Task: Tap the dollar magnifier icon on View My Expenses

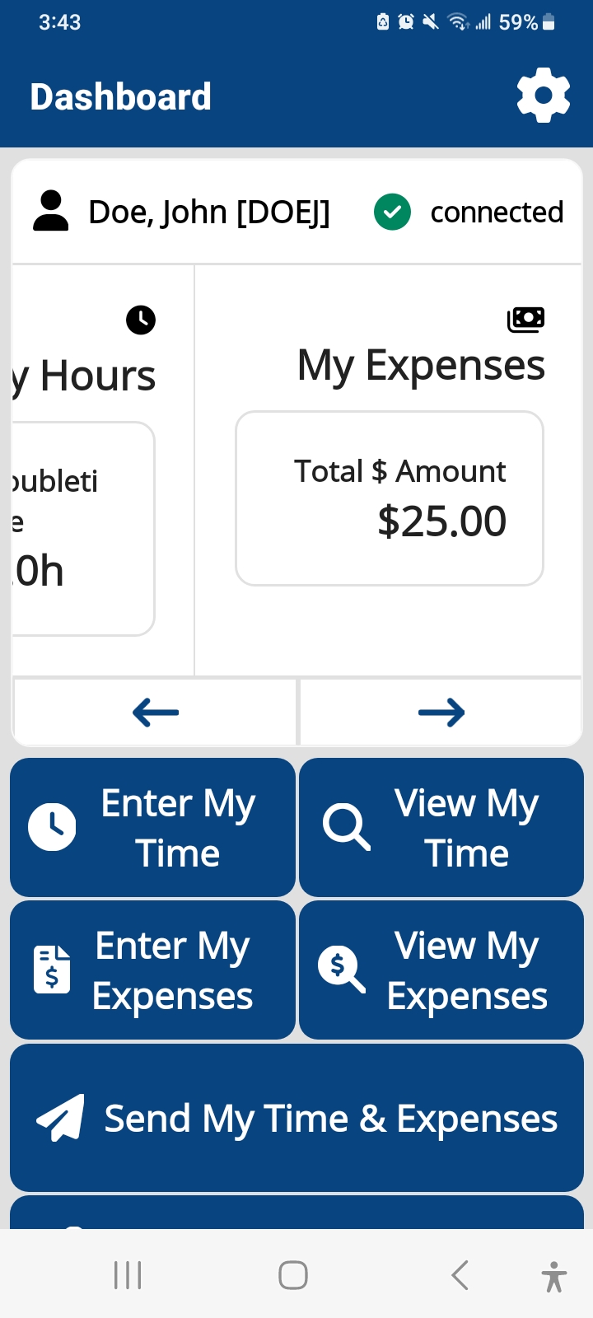Action: (x=342, y=969)
